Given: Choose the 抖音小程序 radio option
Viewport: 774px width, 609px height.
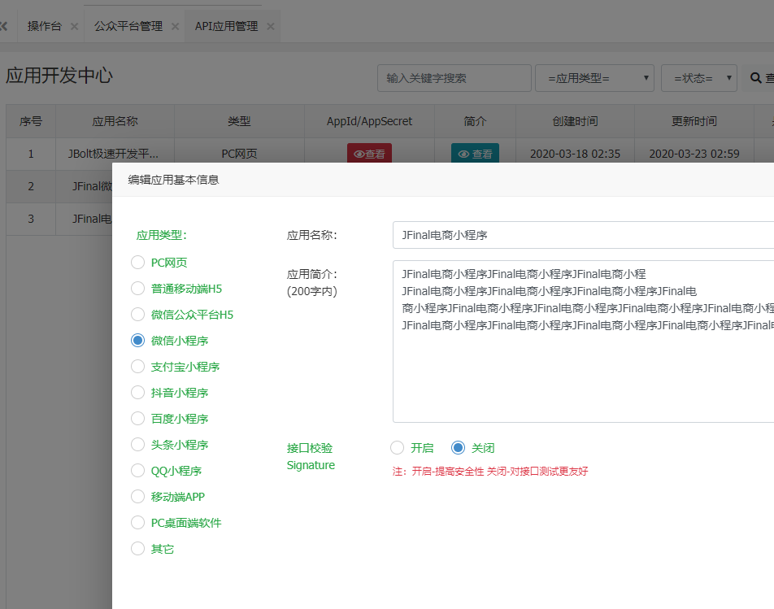Looking at the screenshot, I should tap(137, 393).
